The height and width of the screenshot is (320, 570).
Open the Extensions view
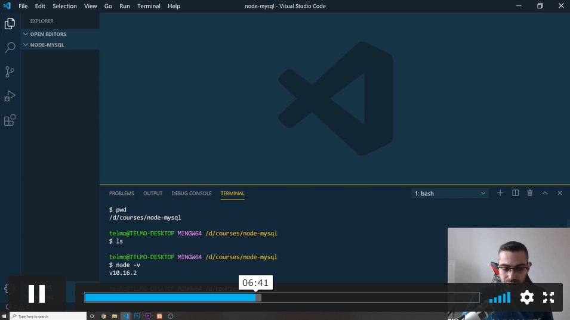coord(10,120)
